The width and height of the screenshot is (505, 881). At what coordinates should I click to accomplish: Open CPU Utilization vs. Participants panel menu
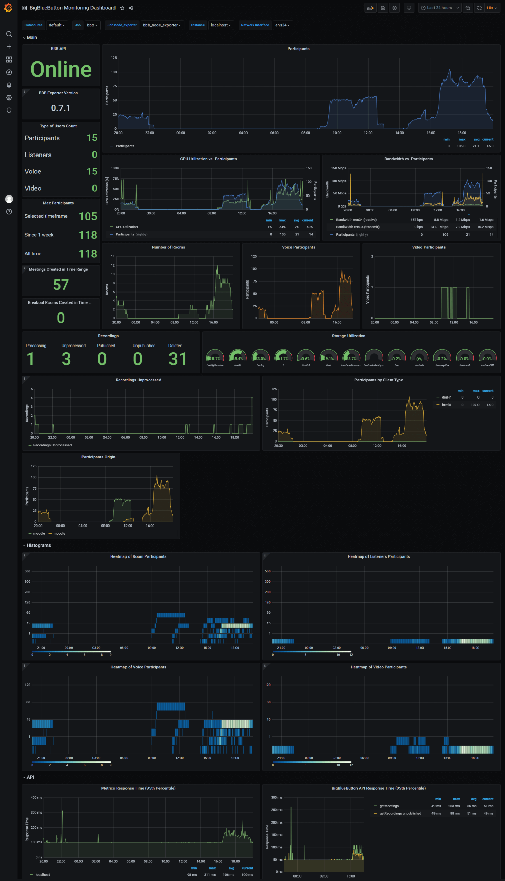(208, 159)
